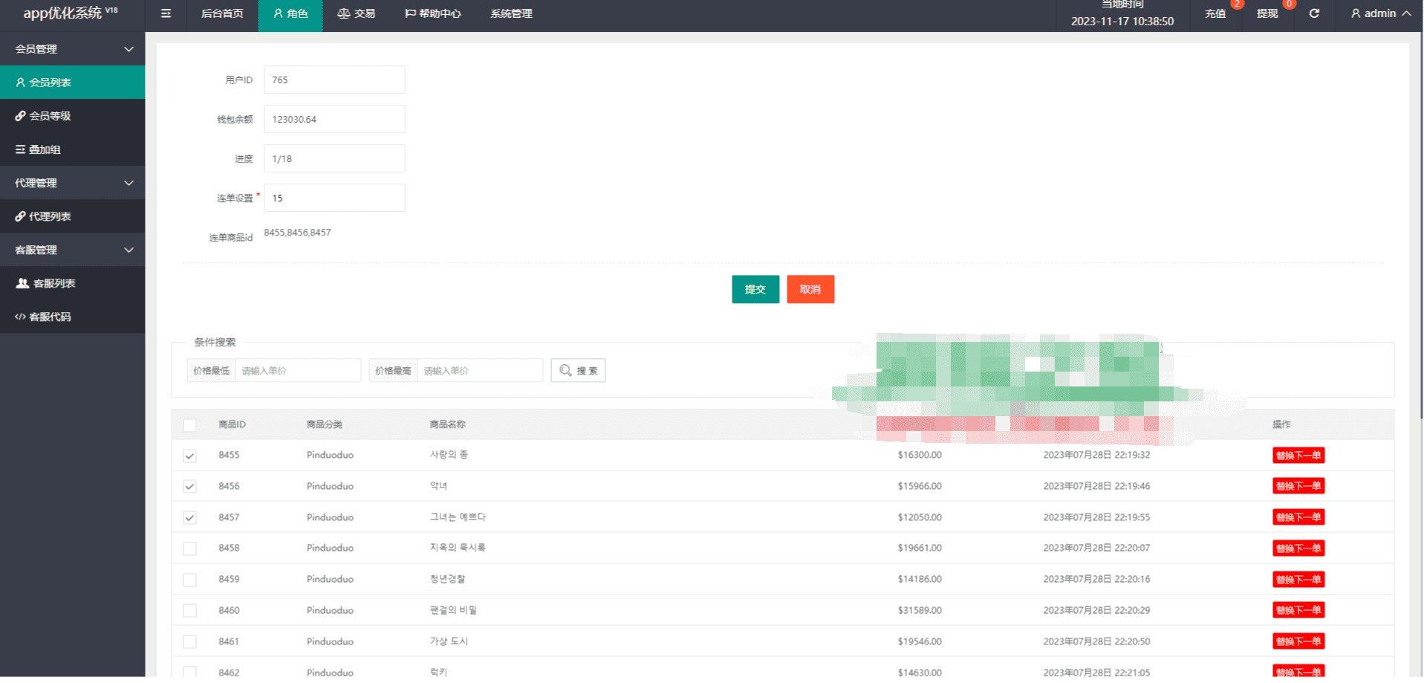Click 替换下一单 for product 8459
Screen dimensions: 1424x683
click(1298, 579)
